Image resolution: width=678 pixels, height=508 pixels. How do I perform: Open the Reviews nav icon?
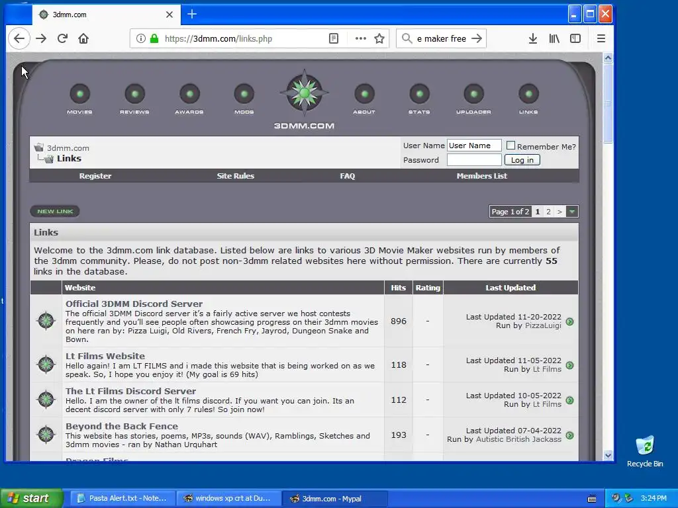pos(134,94)
